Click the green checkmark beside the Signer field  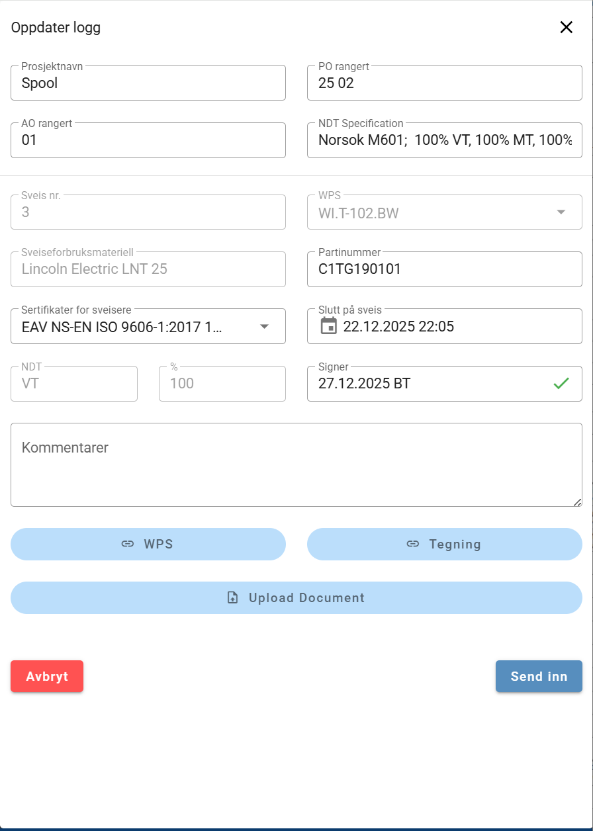561,383
